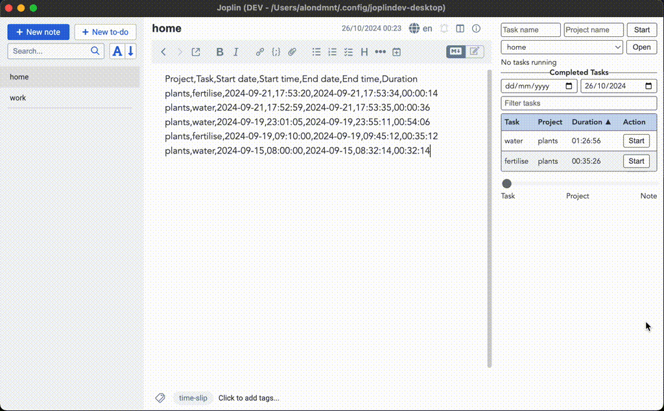Focus the Project name field

[593, 30]
